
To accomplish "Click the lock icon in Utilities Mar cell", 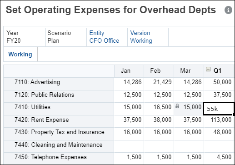I will (x=177, y=106).
